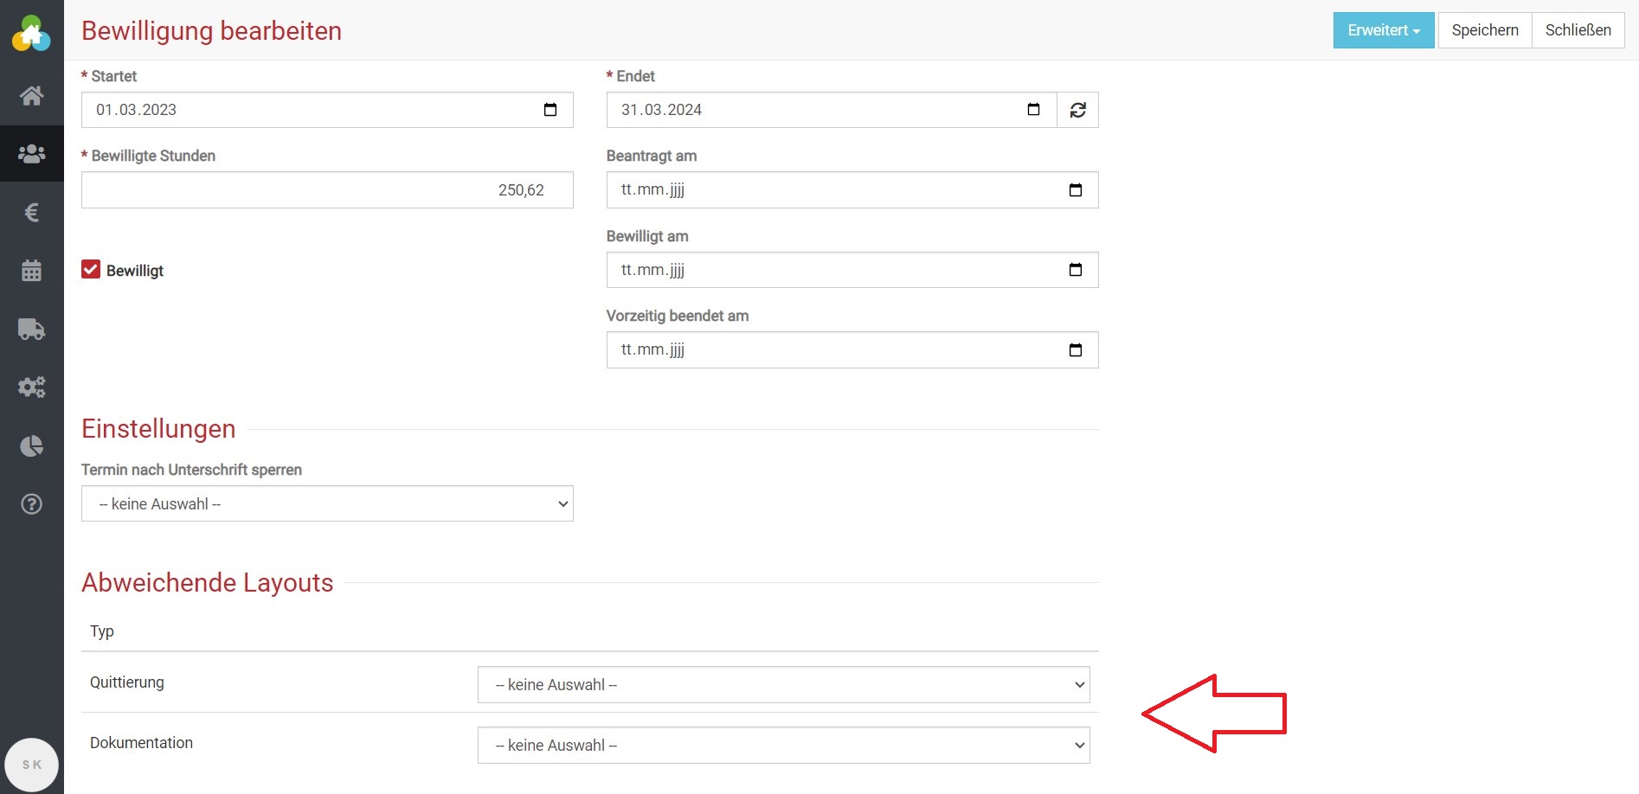Open the home icon in sidebar
This screenshot has height=794, width=1639.
[31, 95]
